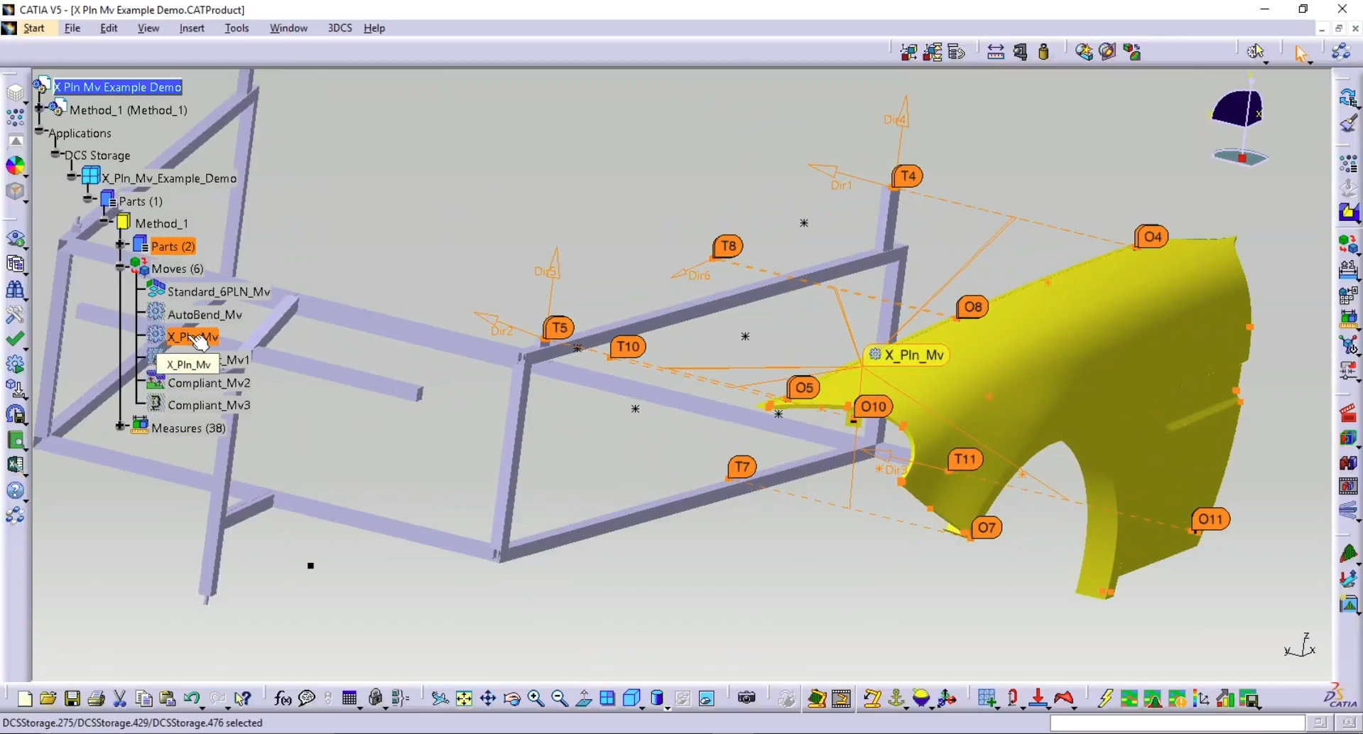Expand the Method_1 (Method_1) tree node

pyautogui.click(x=40, y=108)
